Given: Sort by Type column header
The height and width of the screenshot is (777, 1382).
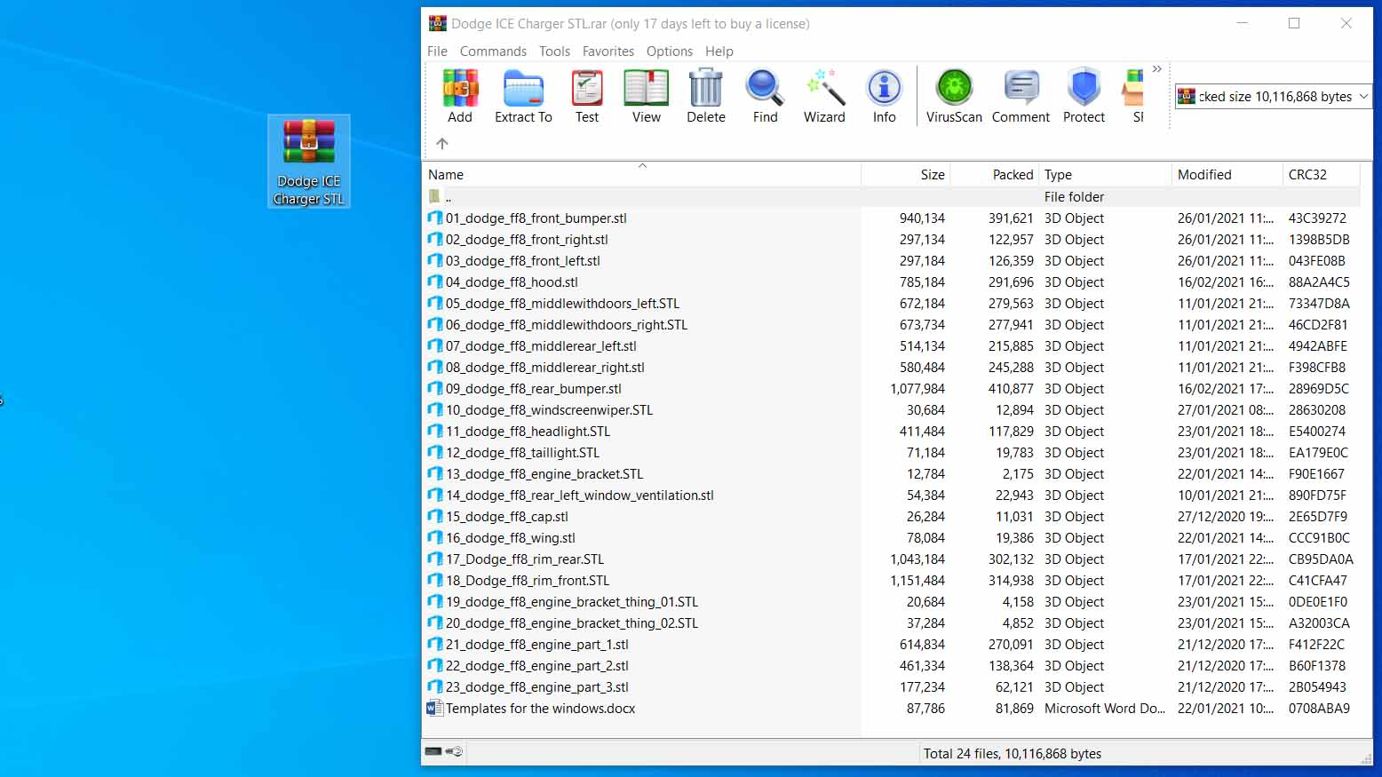Looking at the screenshot, I should pos(1105,175).
